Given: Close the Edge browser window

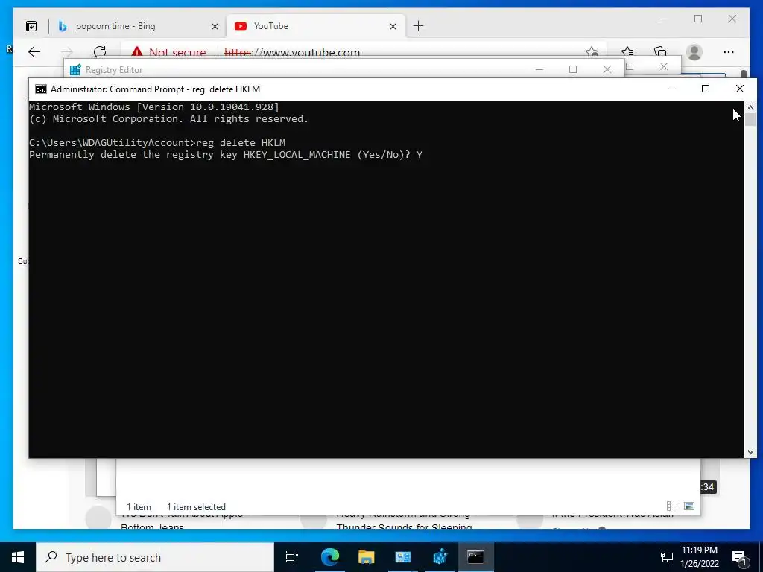Looking at the screenshot, I should (732, 19).
